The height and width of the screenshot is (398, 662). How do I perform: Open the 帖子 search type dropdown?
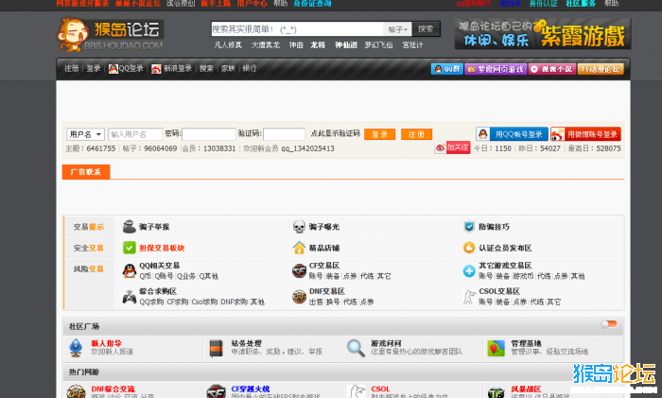tap(397, 29)
